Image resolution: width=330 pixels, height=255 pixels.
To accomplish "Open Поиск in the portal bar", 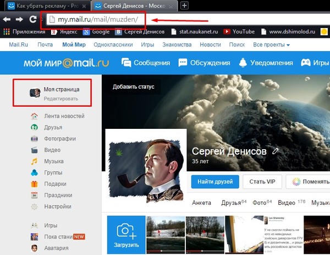I will point(237,45).
